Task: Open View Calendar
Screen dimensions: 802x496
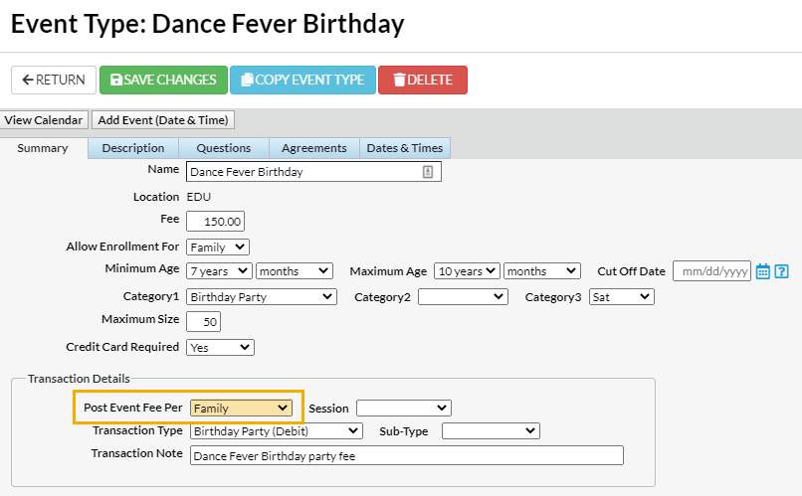Action: (44, 120)
